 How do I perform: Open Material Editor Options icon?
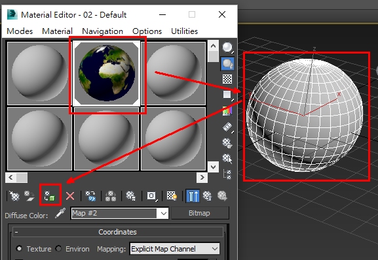[x=227, y=143]
